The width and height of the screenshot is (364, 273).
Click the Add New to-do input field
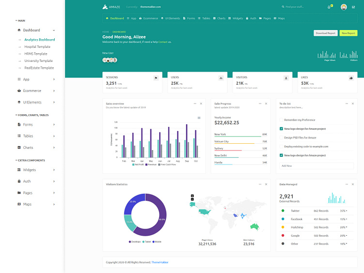click(316, 166)
